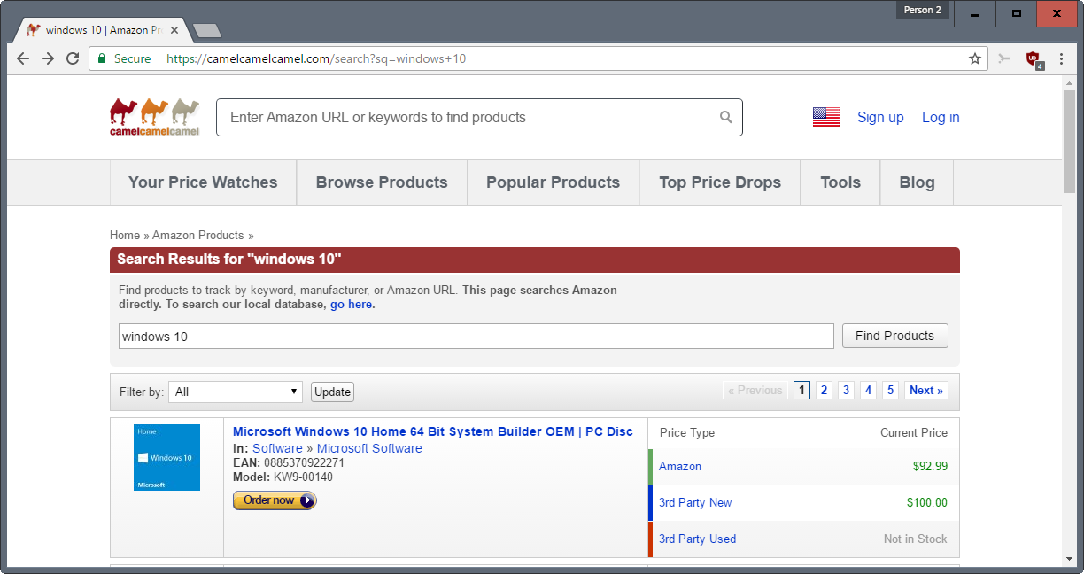Screen dimensions: 1084x574
Task: Go to results page 5
Action: tap(890, 391)
